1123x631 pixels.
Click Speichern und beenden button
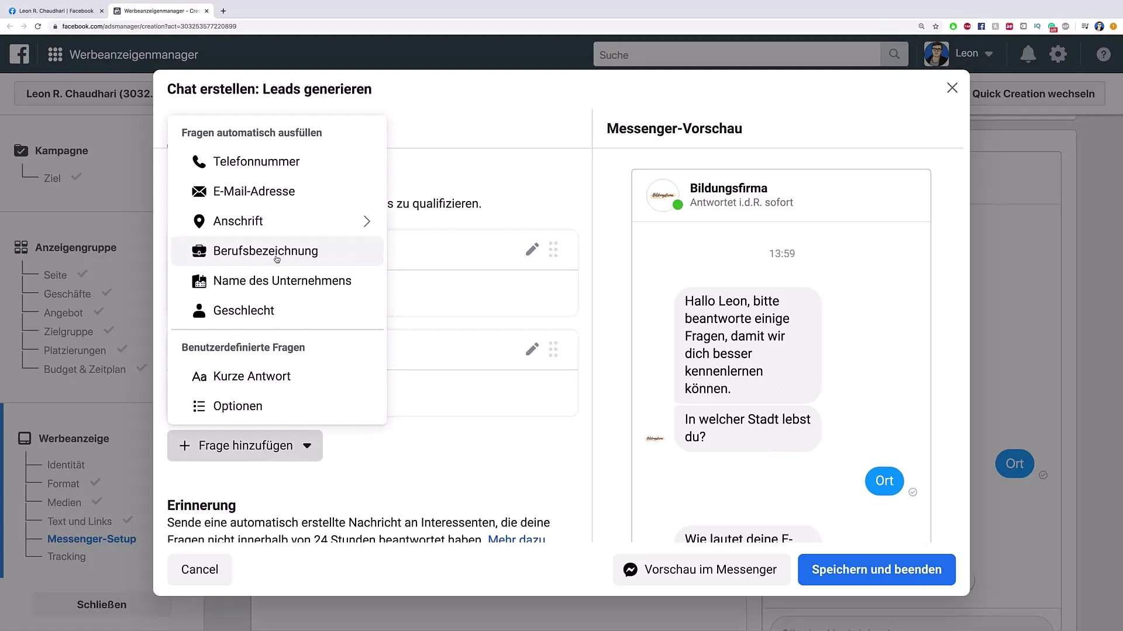[876, 570]
